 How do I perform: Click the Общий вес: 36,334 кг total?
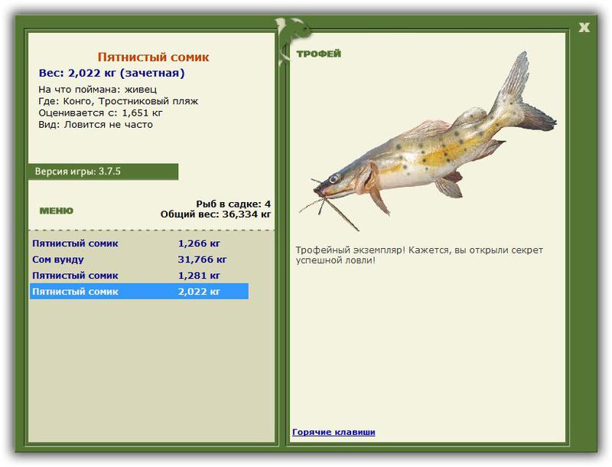216,214
